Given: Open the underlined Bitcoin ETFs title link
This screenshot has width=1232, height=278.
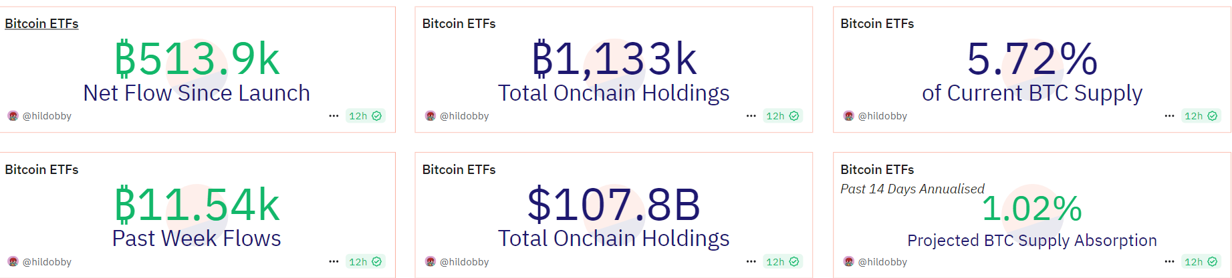Looking at the screenshot, I should coord(41,24).
